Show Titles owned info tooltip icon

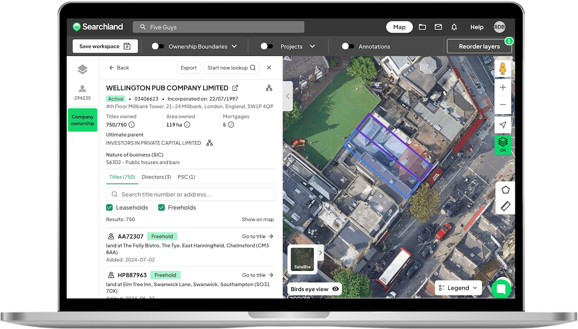131,125
